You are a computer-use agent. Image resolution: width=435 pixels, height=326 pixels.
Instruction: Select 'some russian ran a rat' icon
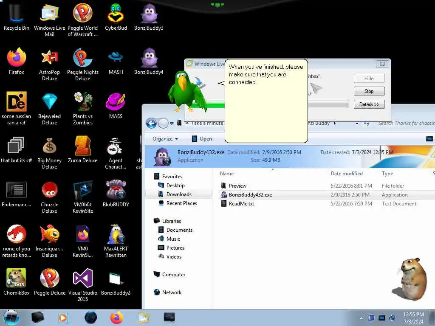point(17,108)
